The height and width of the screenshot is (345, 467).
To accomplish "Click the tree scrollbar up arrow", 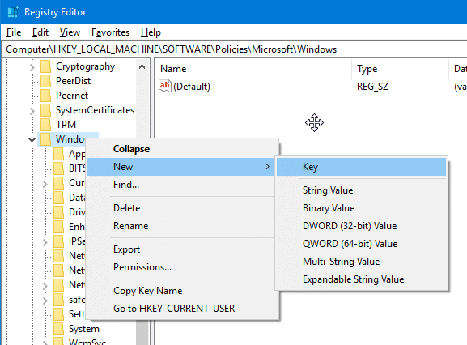I will 142,66.
